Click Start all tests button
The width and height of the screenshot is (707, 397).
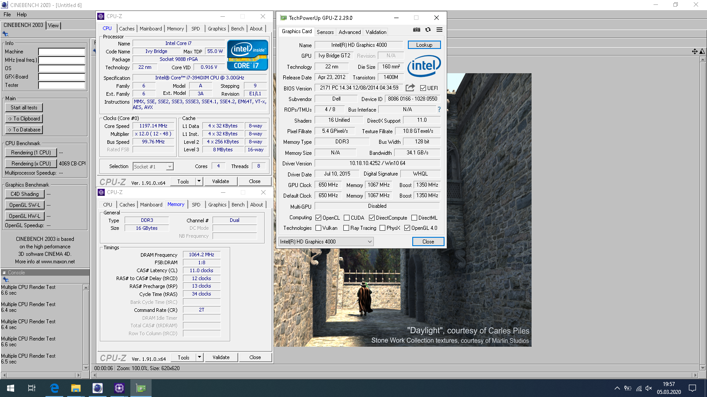[x=24, y=108]
